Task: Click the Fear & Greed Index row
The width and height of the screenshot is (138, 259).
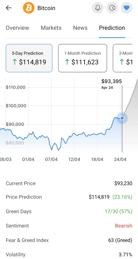Action: point(69,240)
